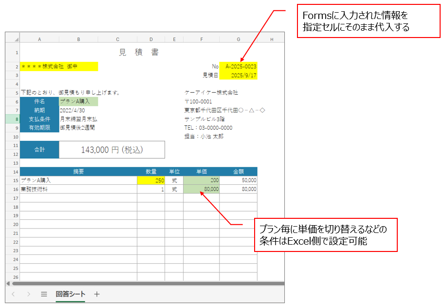Viewport: 444px width, 308px height.
Task: Select column A header
Action: [39, 39]
